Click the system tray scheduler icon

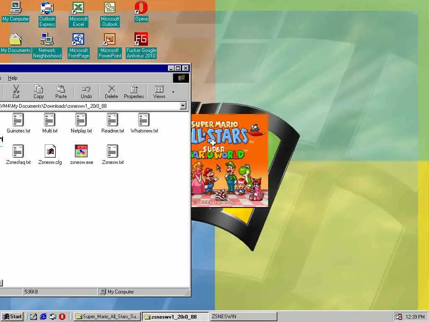point(399,317)
